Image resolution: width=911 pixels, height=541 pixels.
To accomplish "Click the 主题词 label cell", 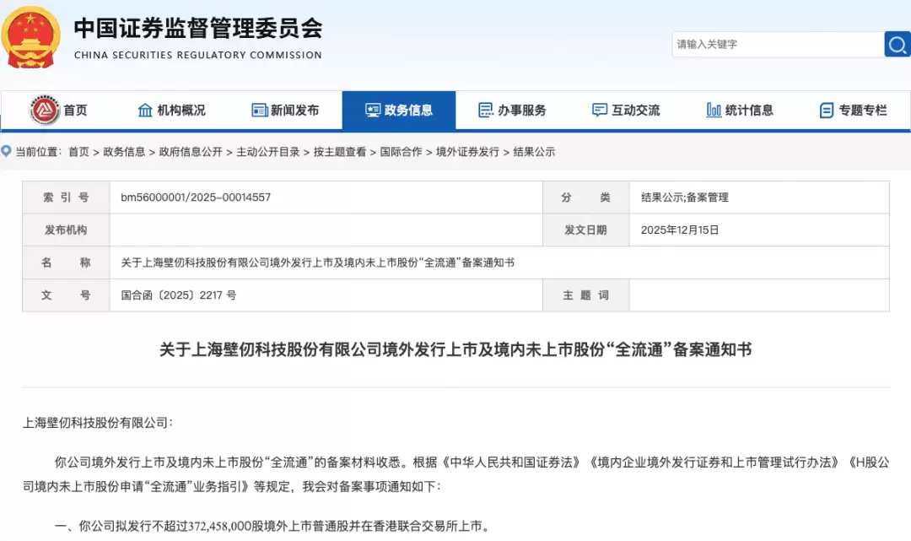I will coord(585,295).
